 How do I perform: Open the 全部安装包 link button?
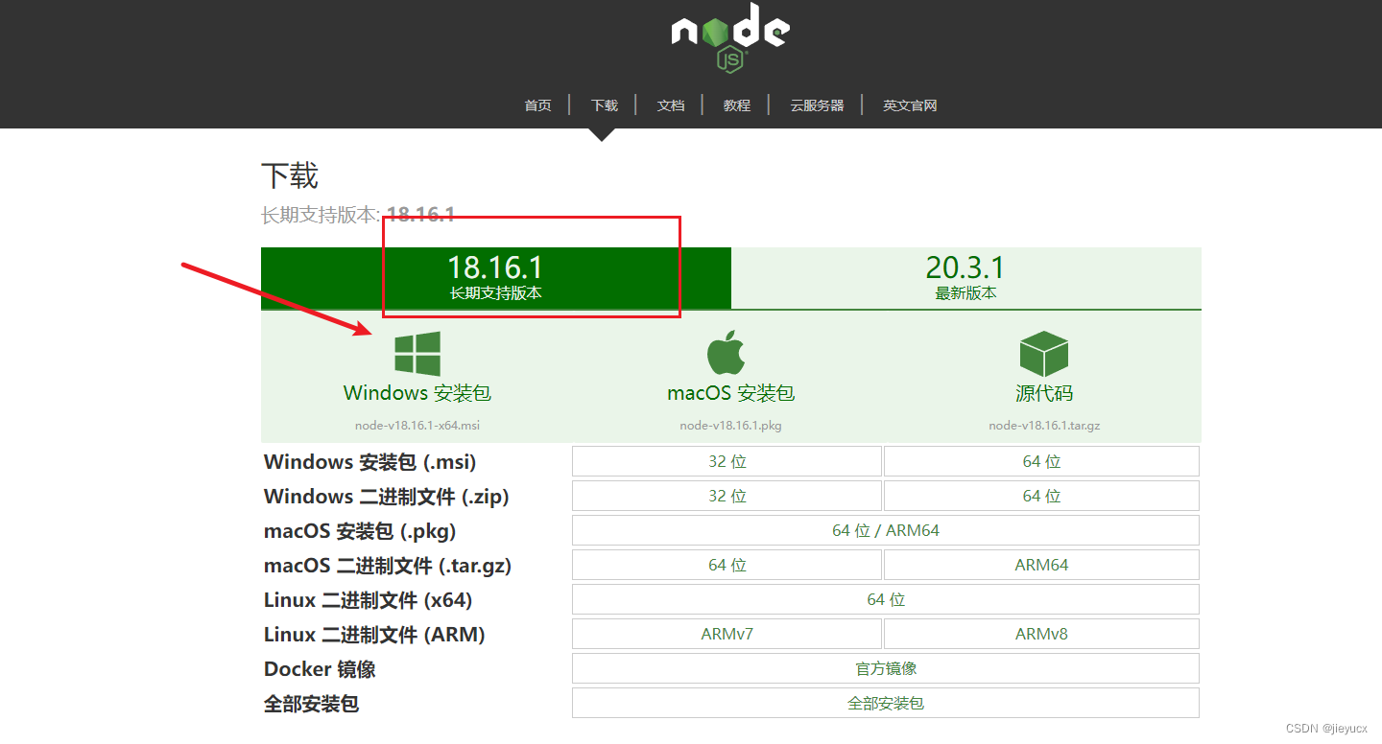coord(886,703)
